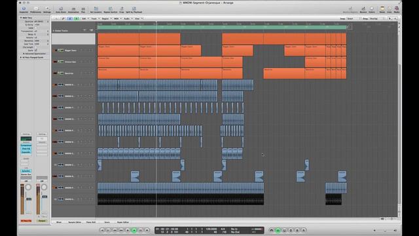This screenshot has height=236, width=419.
Task: Click the instrument icon on first named orange track
Action: (61, 50)
